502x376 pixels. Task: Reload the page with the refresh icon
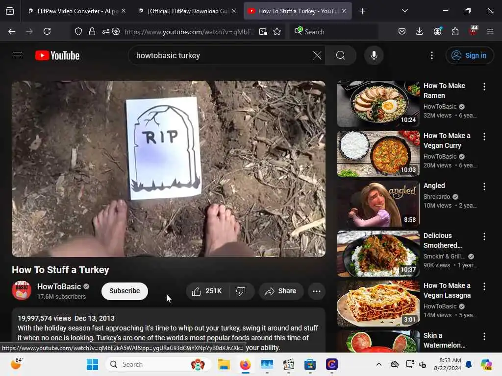[x=47, y=31]
